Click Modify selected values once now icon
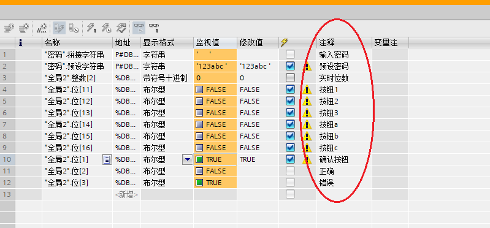490x228 pixels. click(91, 28)
